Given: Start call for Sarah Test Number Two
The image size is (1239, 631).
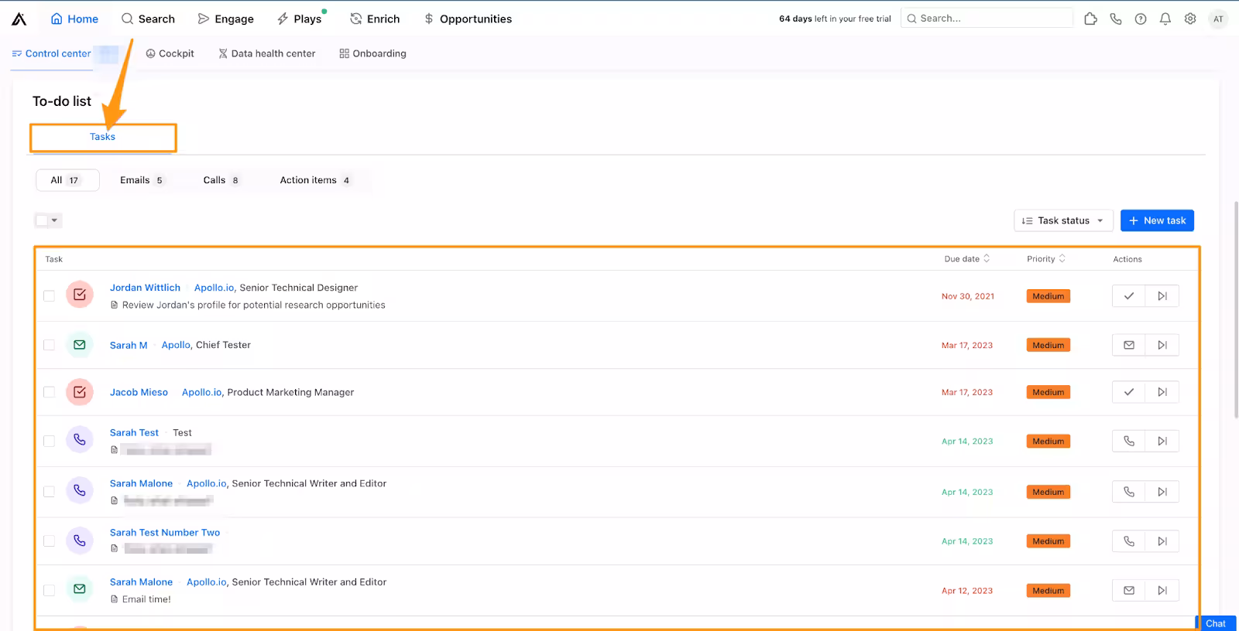Looking at the screenshot, I should tap(1128, 541).
